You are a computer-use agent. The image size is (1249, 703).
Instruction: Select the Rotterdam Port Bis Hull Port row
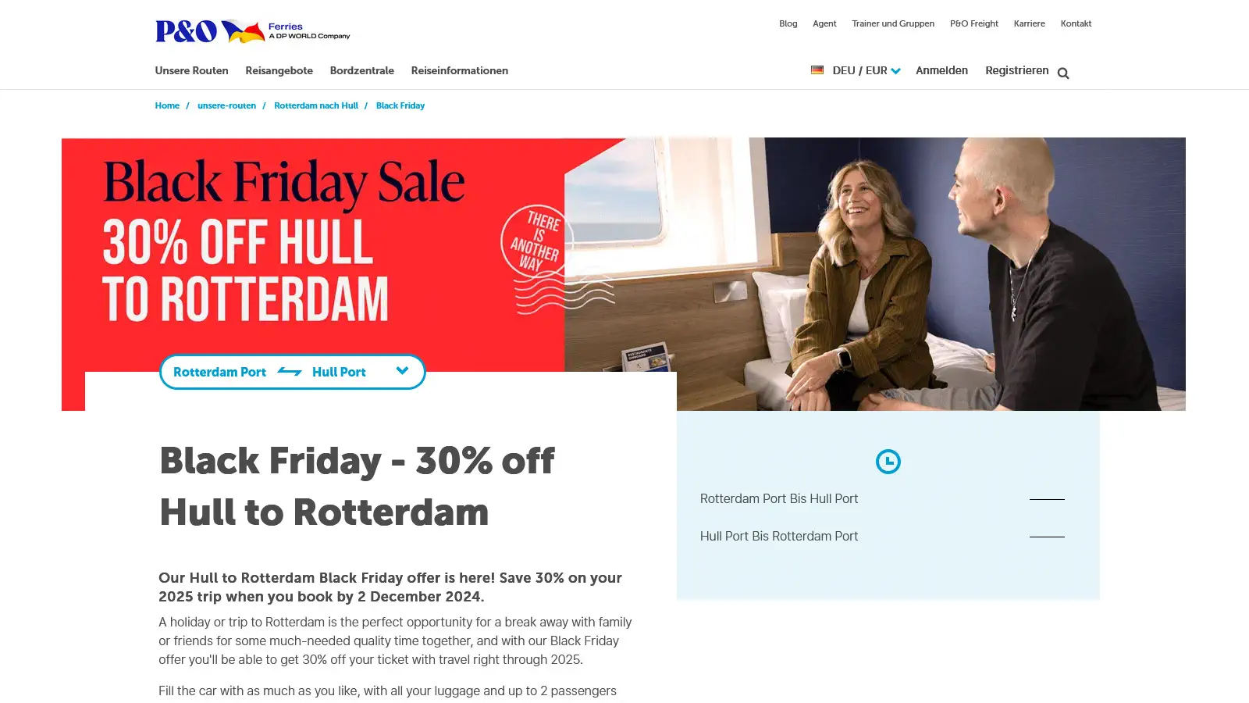[882, 498]
